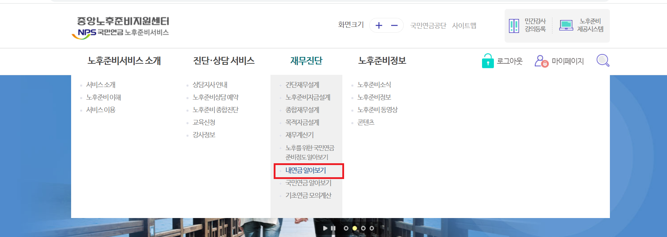The image size is (667, 237).
Task: Increase screen size with plus button
Action: pyautogui.click(x=379, y=25)
